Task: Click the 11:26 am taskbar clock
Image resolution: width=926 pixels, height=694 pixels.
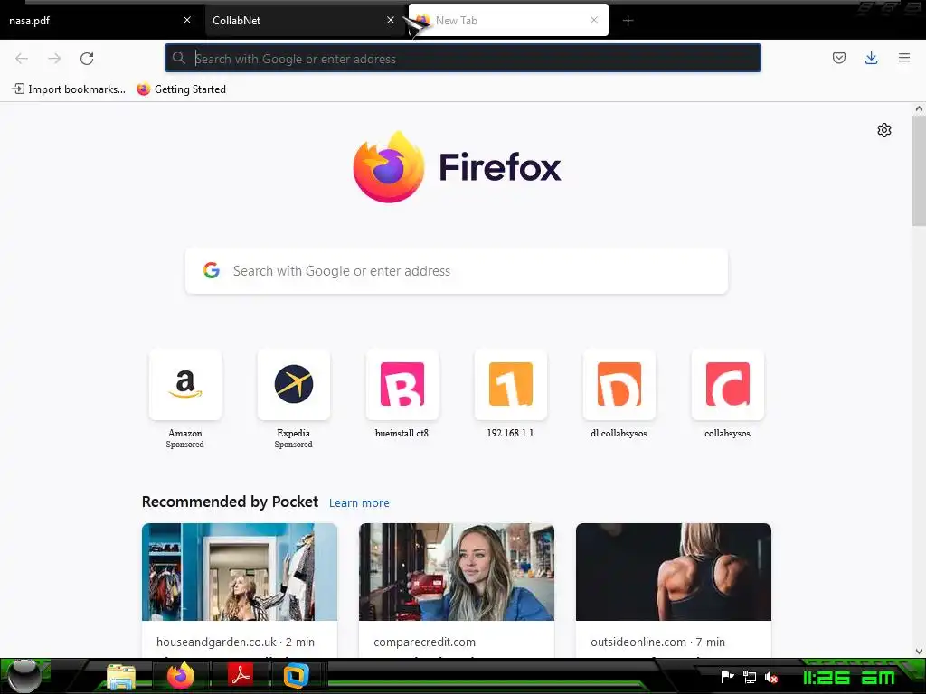Action: tap(848, 678)
